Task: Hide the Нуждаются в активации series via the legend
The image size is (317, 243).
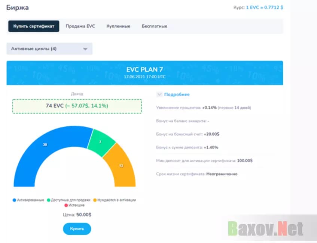Action: point(115,200)
